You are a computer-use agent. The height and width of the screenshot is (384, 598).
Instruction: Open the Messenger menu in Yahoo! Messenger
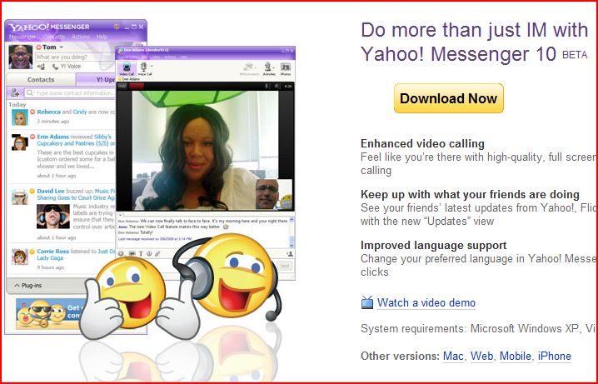(22, 37)
